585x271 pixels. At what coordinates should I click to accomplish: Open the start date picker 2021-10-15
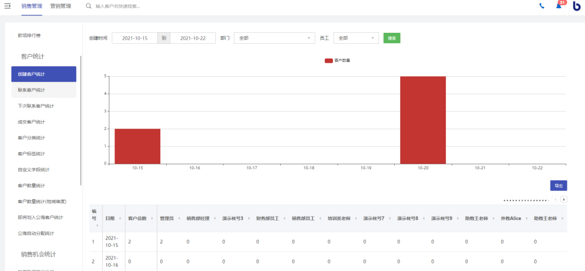click(x=135, y=38)
